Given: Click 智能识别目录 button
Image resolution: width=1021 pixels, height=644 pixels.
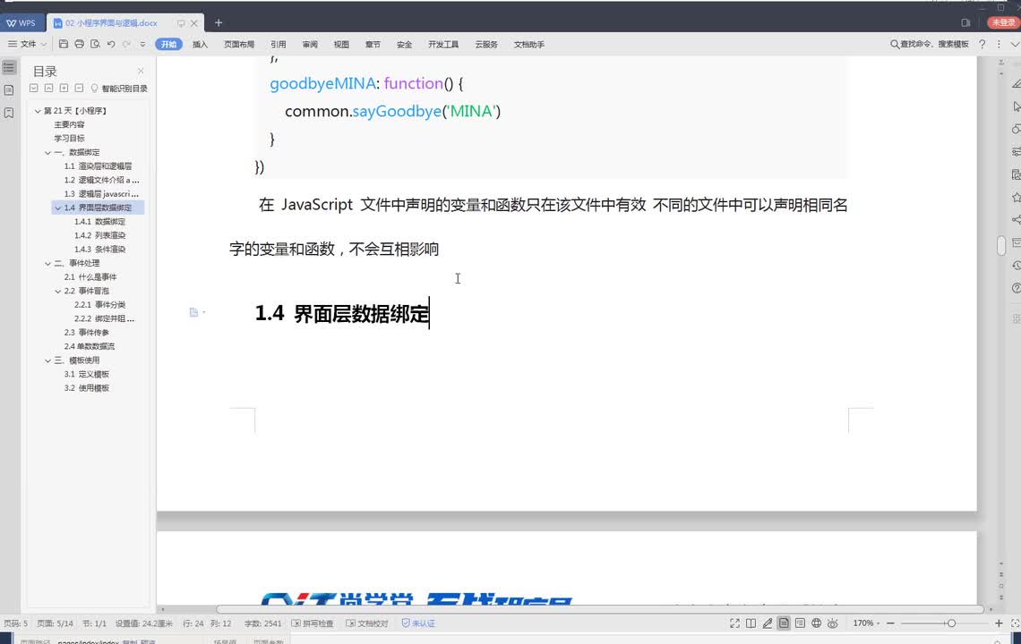Looking at the screenshot, I should 119,88.
